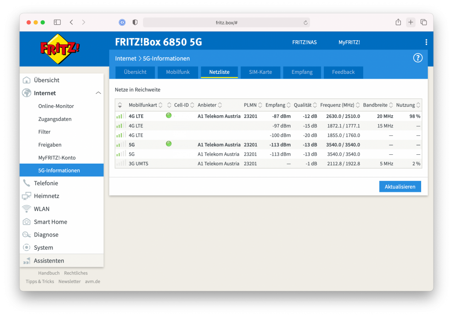Sort by Empfang column

(x=278, y=105)
